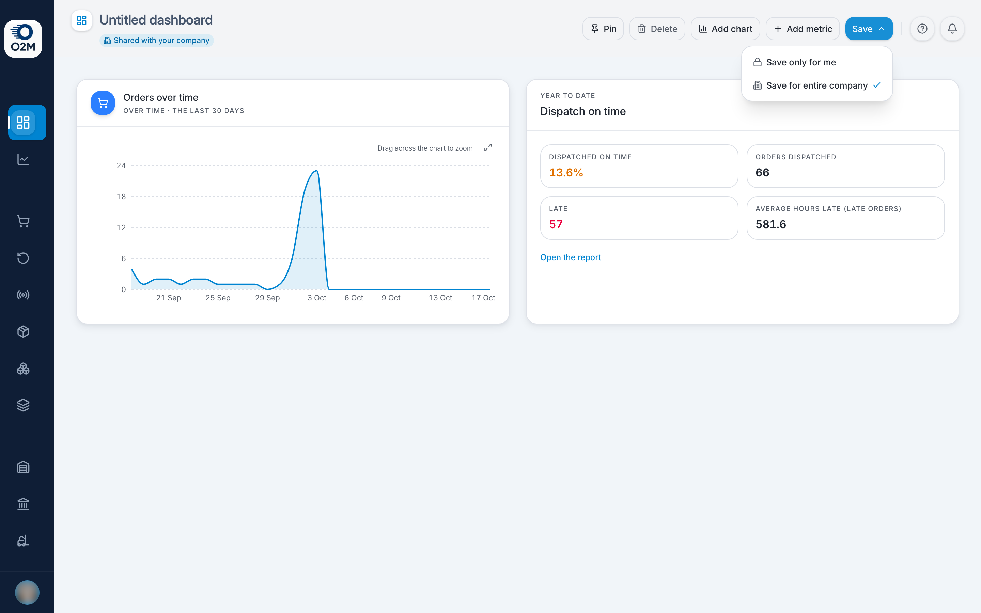Click the dashboard grid icon beside the title
Viewport: 981px width, 613px height.
click(82, 20)
